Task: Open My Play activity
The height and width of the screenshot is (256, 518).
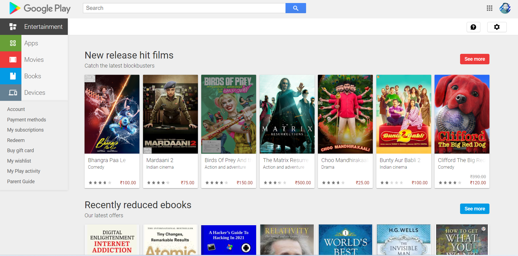Action: [x=24, y=171]
